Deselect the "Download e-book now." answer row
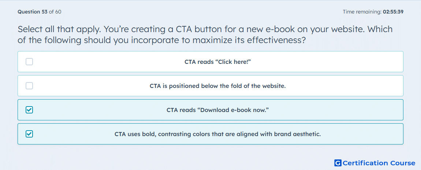 (210, 110)
